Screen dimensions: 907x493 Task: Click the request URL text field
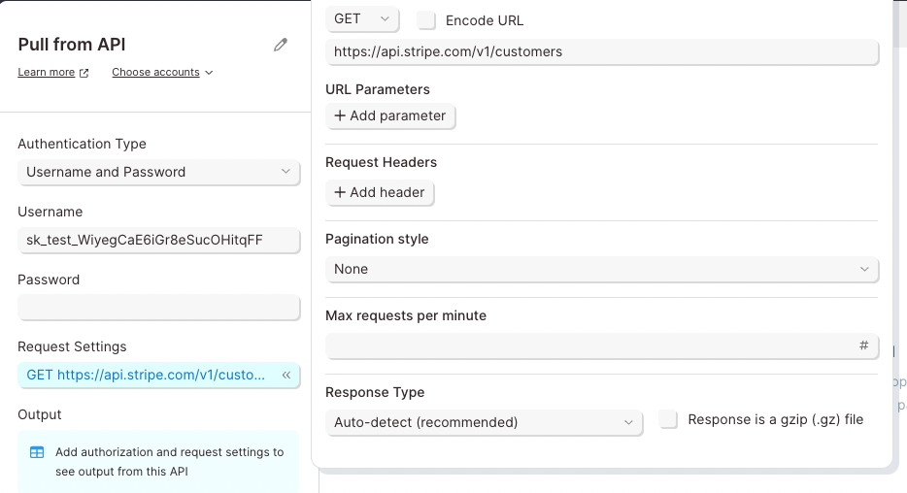(x=602, y=51)
